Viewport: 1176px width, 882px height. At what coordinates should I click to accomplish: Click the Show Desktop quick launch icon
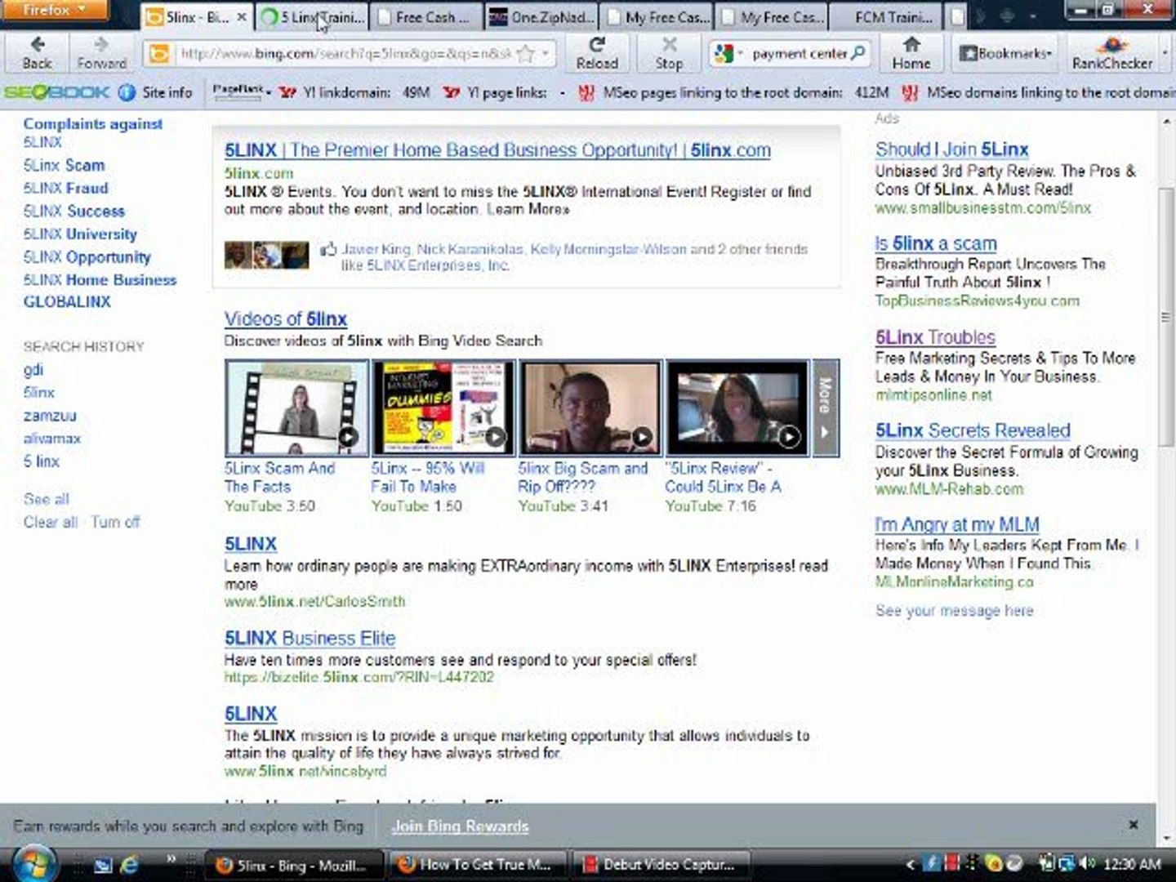[103, 864]
